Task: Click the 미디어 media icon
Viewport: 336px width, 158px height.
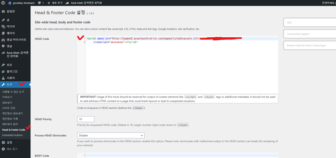Action: click(x=3, y=26)
